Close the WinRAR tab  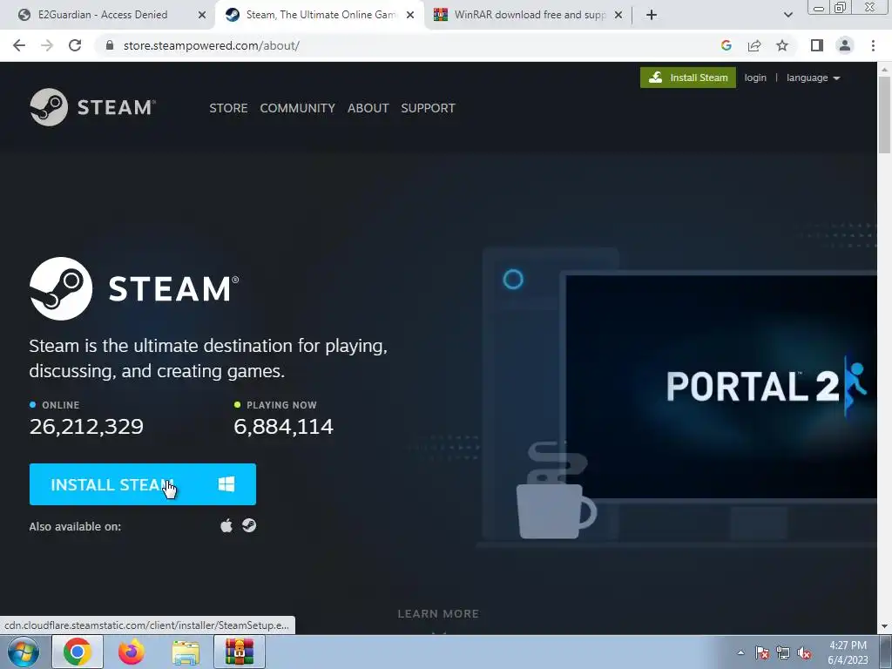[x=618, y=15]
